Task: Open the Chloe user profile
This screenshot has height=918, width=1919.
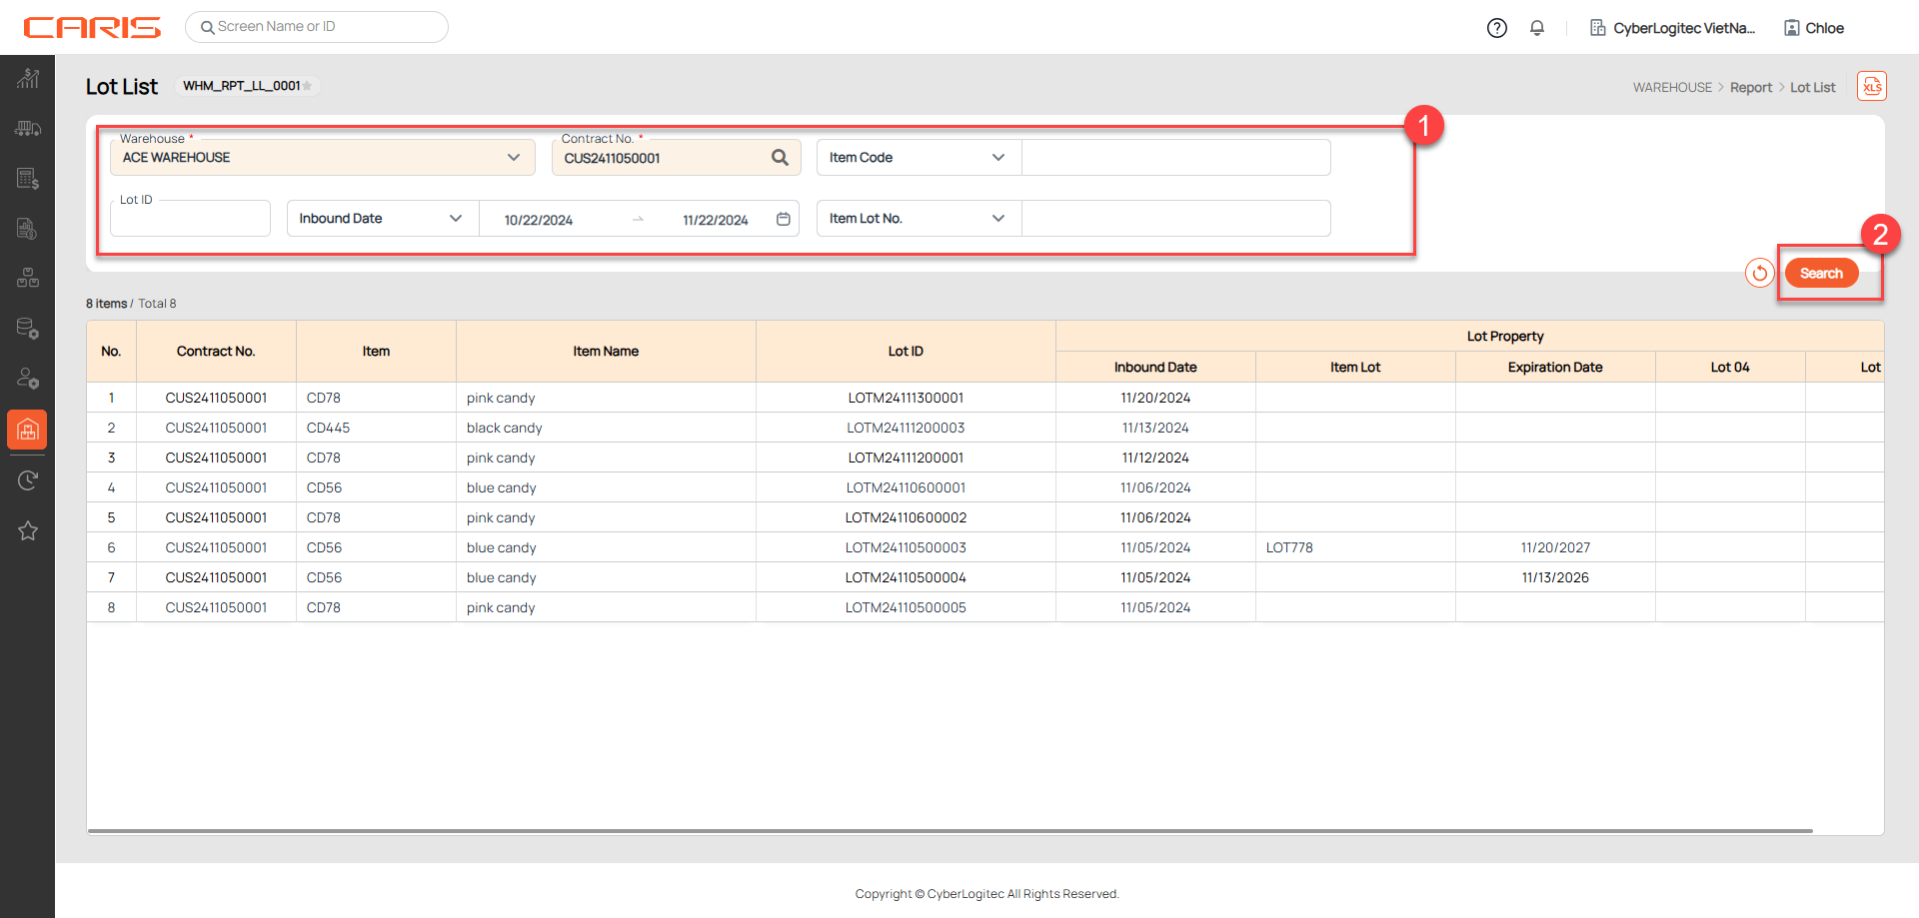Action: click(x=1814, y=28)
